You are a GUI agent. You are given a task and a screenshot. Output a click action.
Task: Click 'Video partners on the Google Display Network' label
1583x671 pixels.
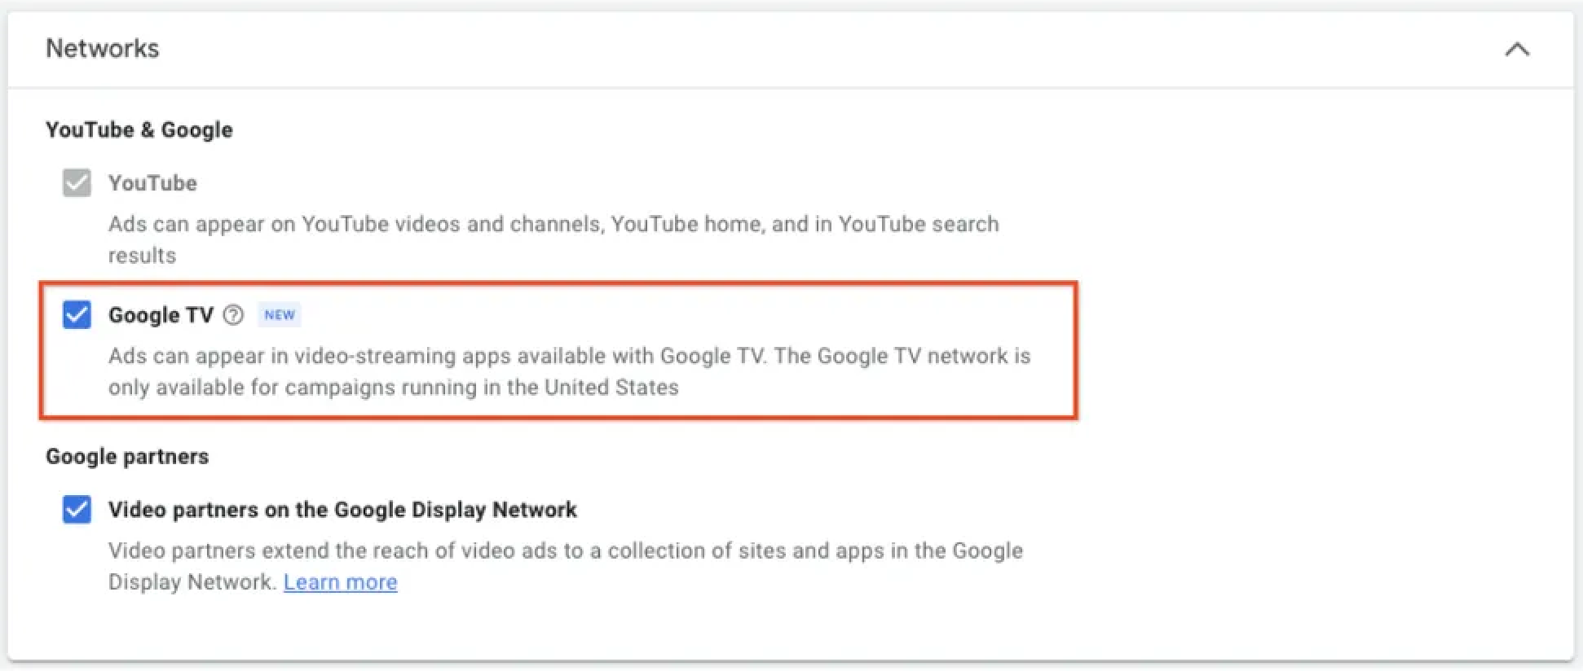[342, 510]
